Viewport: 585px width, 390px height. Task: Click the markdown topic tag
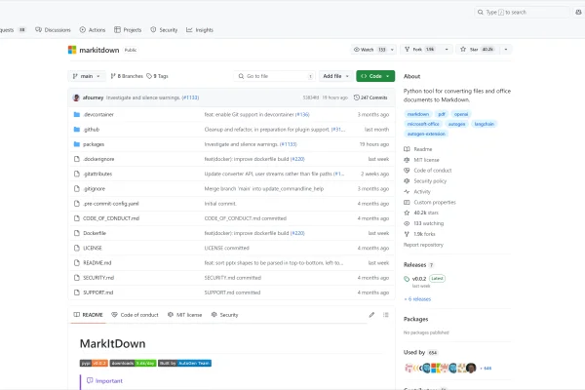[418, 114]
